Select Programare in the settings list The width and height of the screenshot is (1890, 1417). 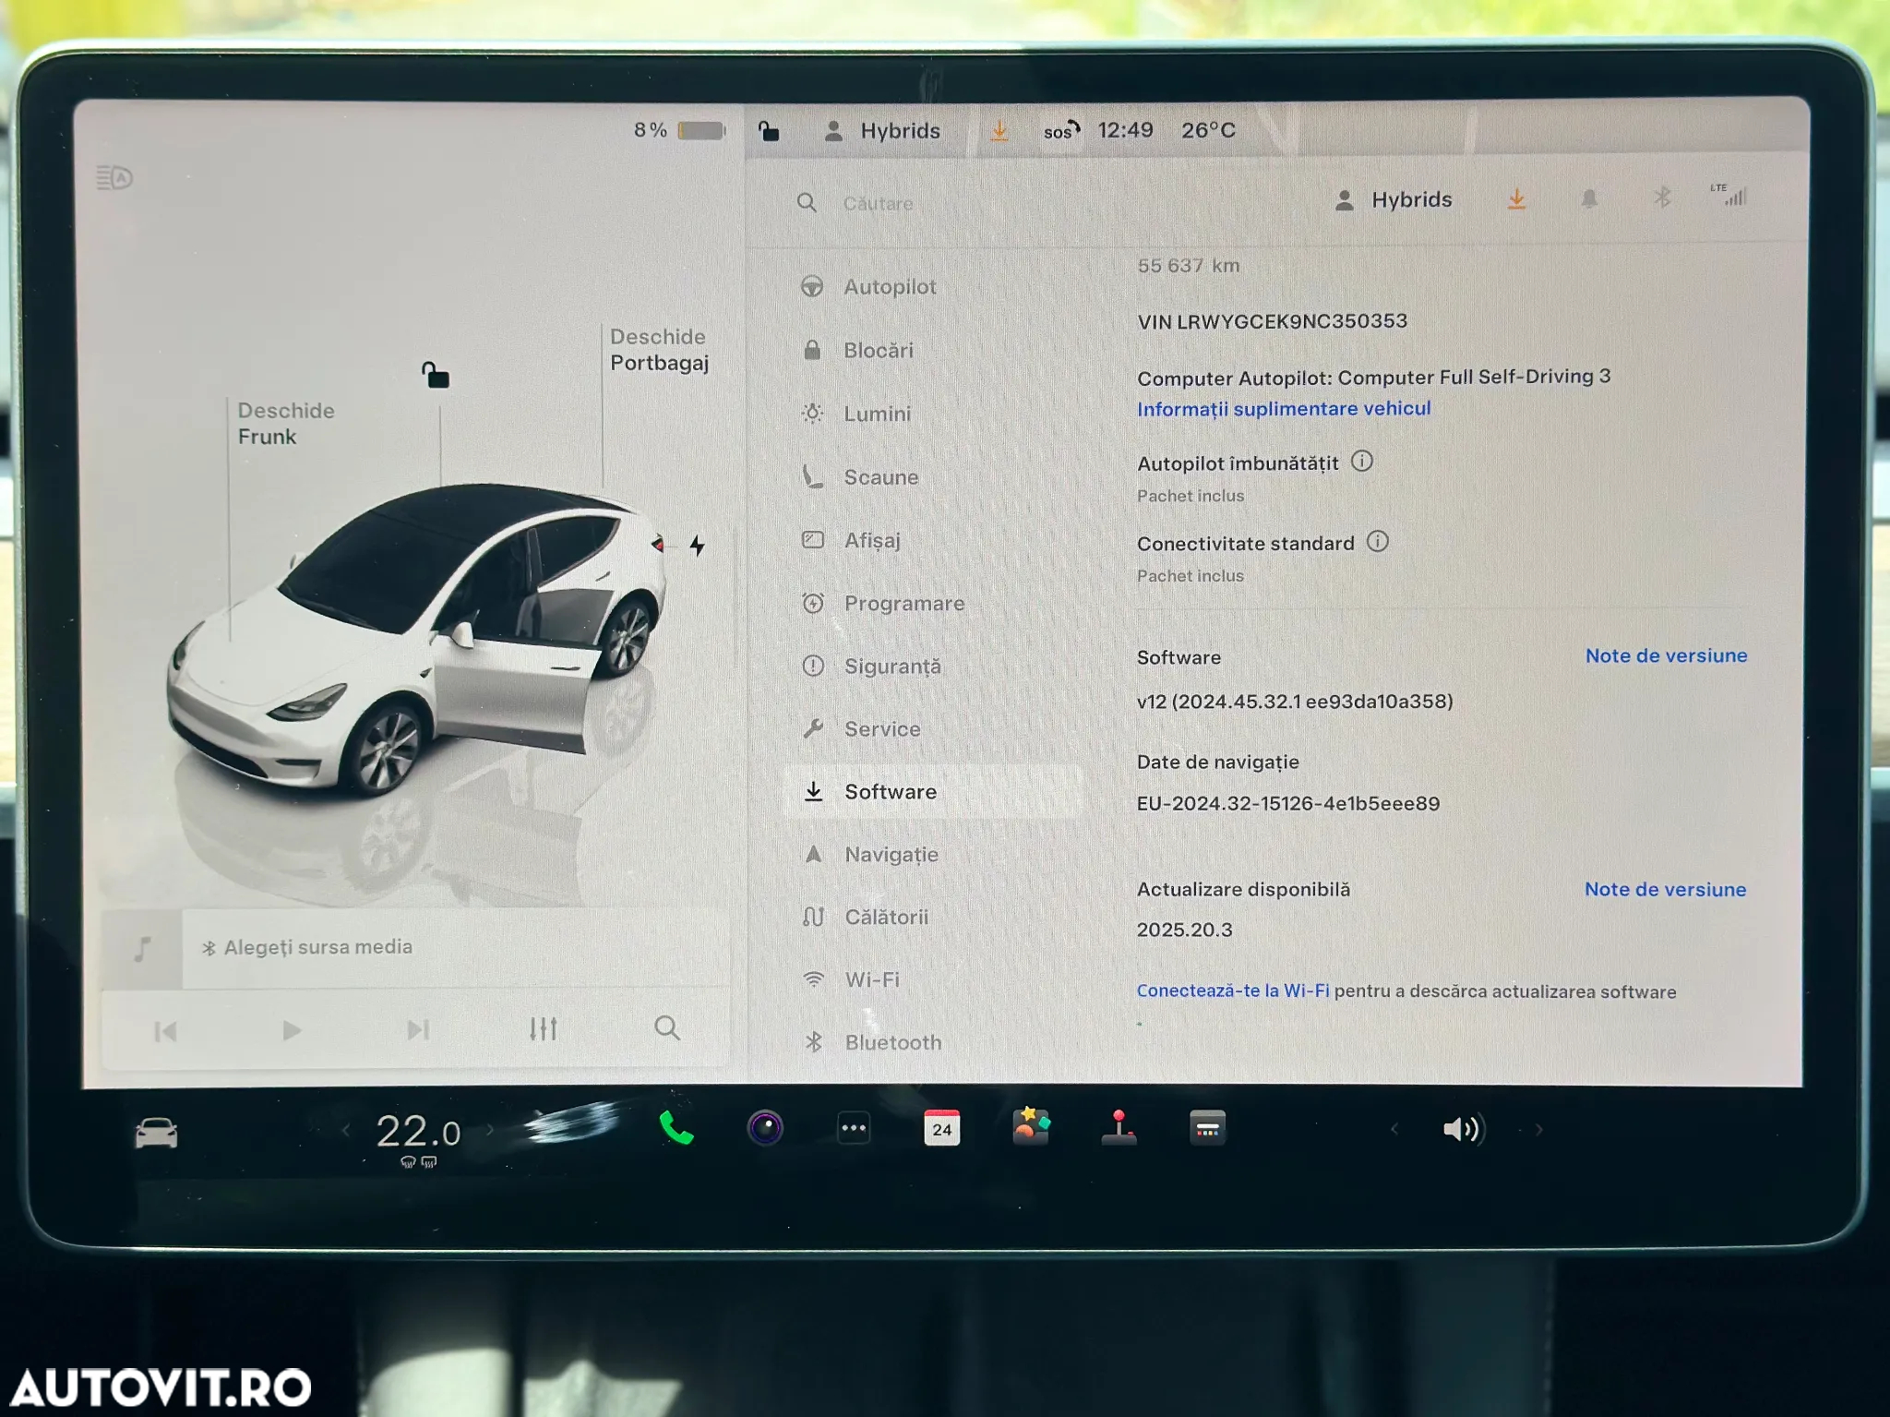(882, 604)
